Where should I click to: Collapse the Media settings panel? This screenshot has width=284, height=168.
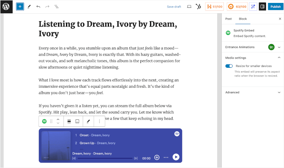coord(279,58)
